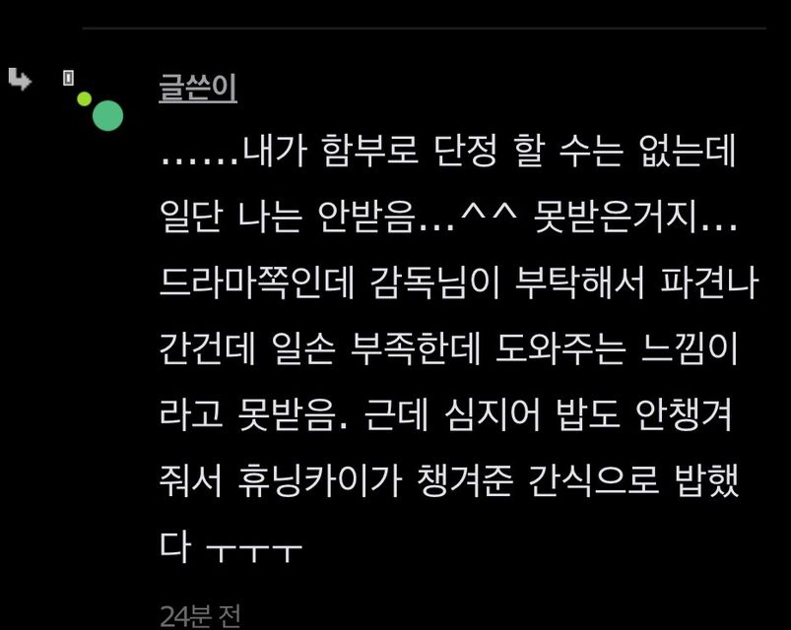Click the word 없는데 in the first line

(x=687, y=151)
